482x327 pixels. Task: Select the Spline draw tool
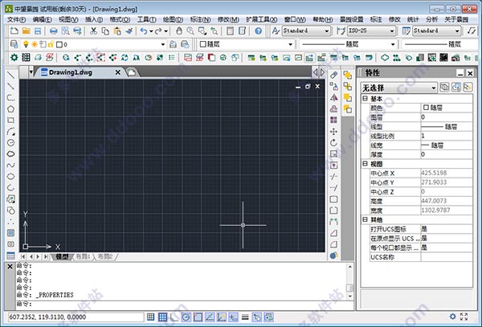tap(10, 166)
